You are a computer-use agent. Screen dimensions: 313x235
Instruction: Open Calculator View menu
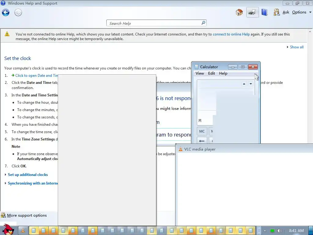(200, 73)
